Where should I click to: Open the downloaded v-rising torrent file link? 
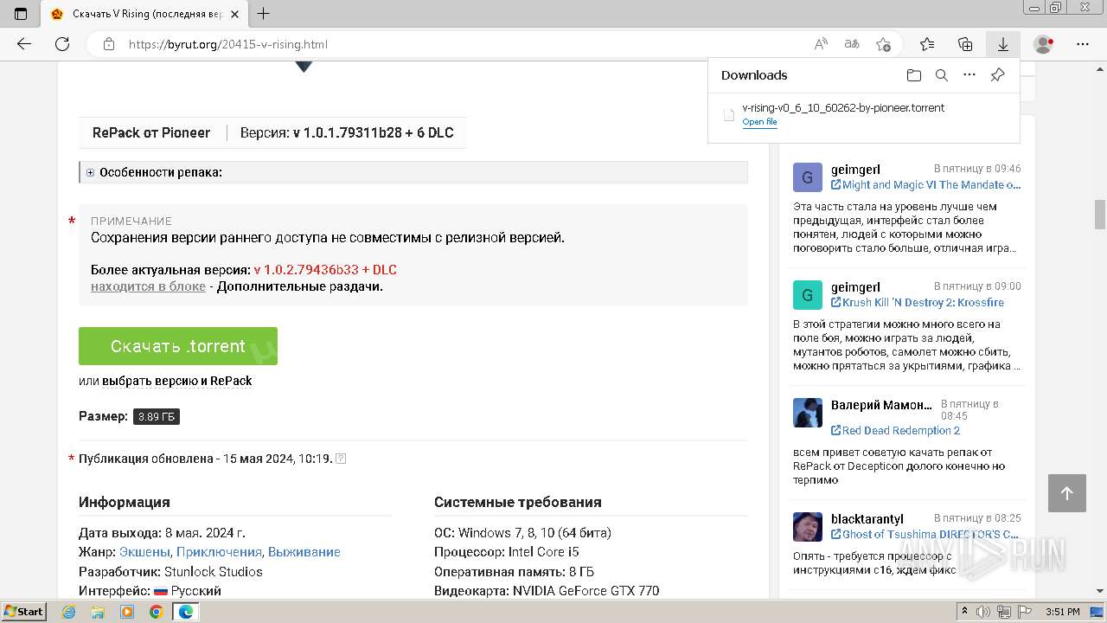[759, 122]
